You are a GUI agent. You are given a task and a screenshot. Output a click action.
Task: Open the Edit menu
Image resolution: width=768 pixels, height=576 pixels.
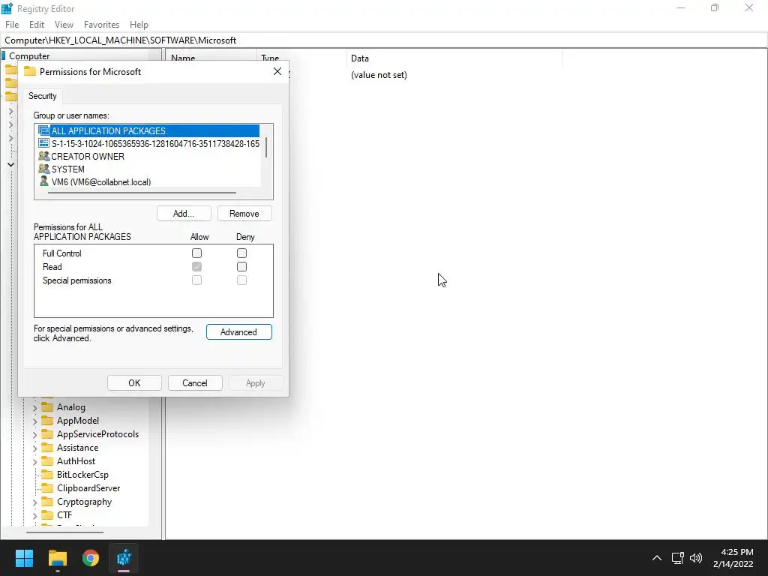click(x=37, y=25)
